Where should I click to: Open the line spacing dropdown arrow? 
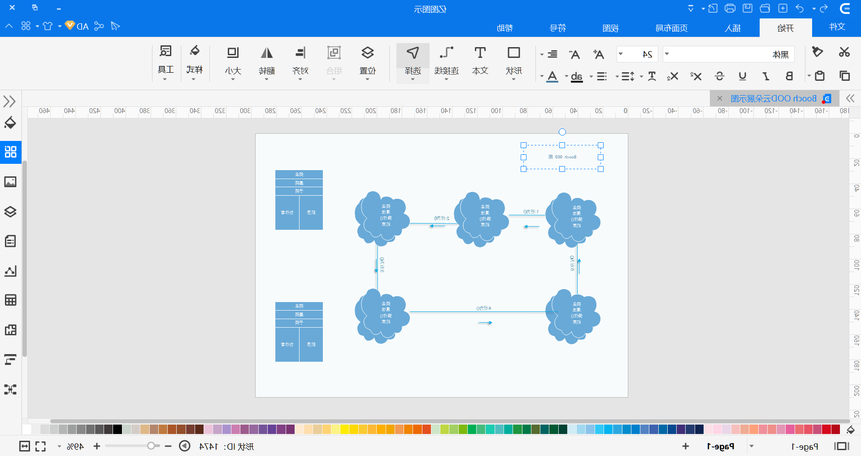coord(617,76)
